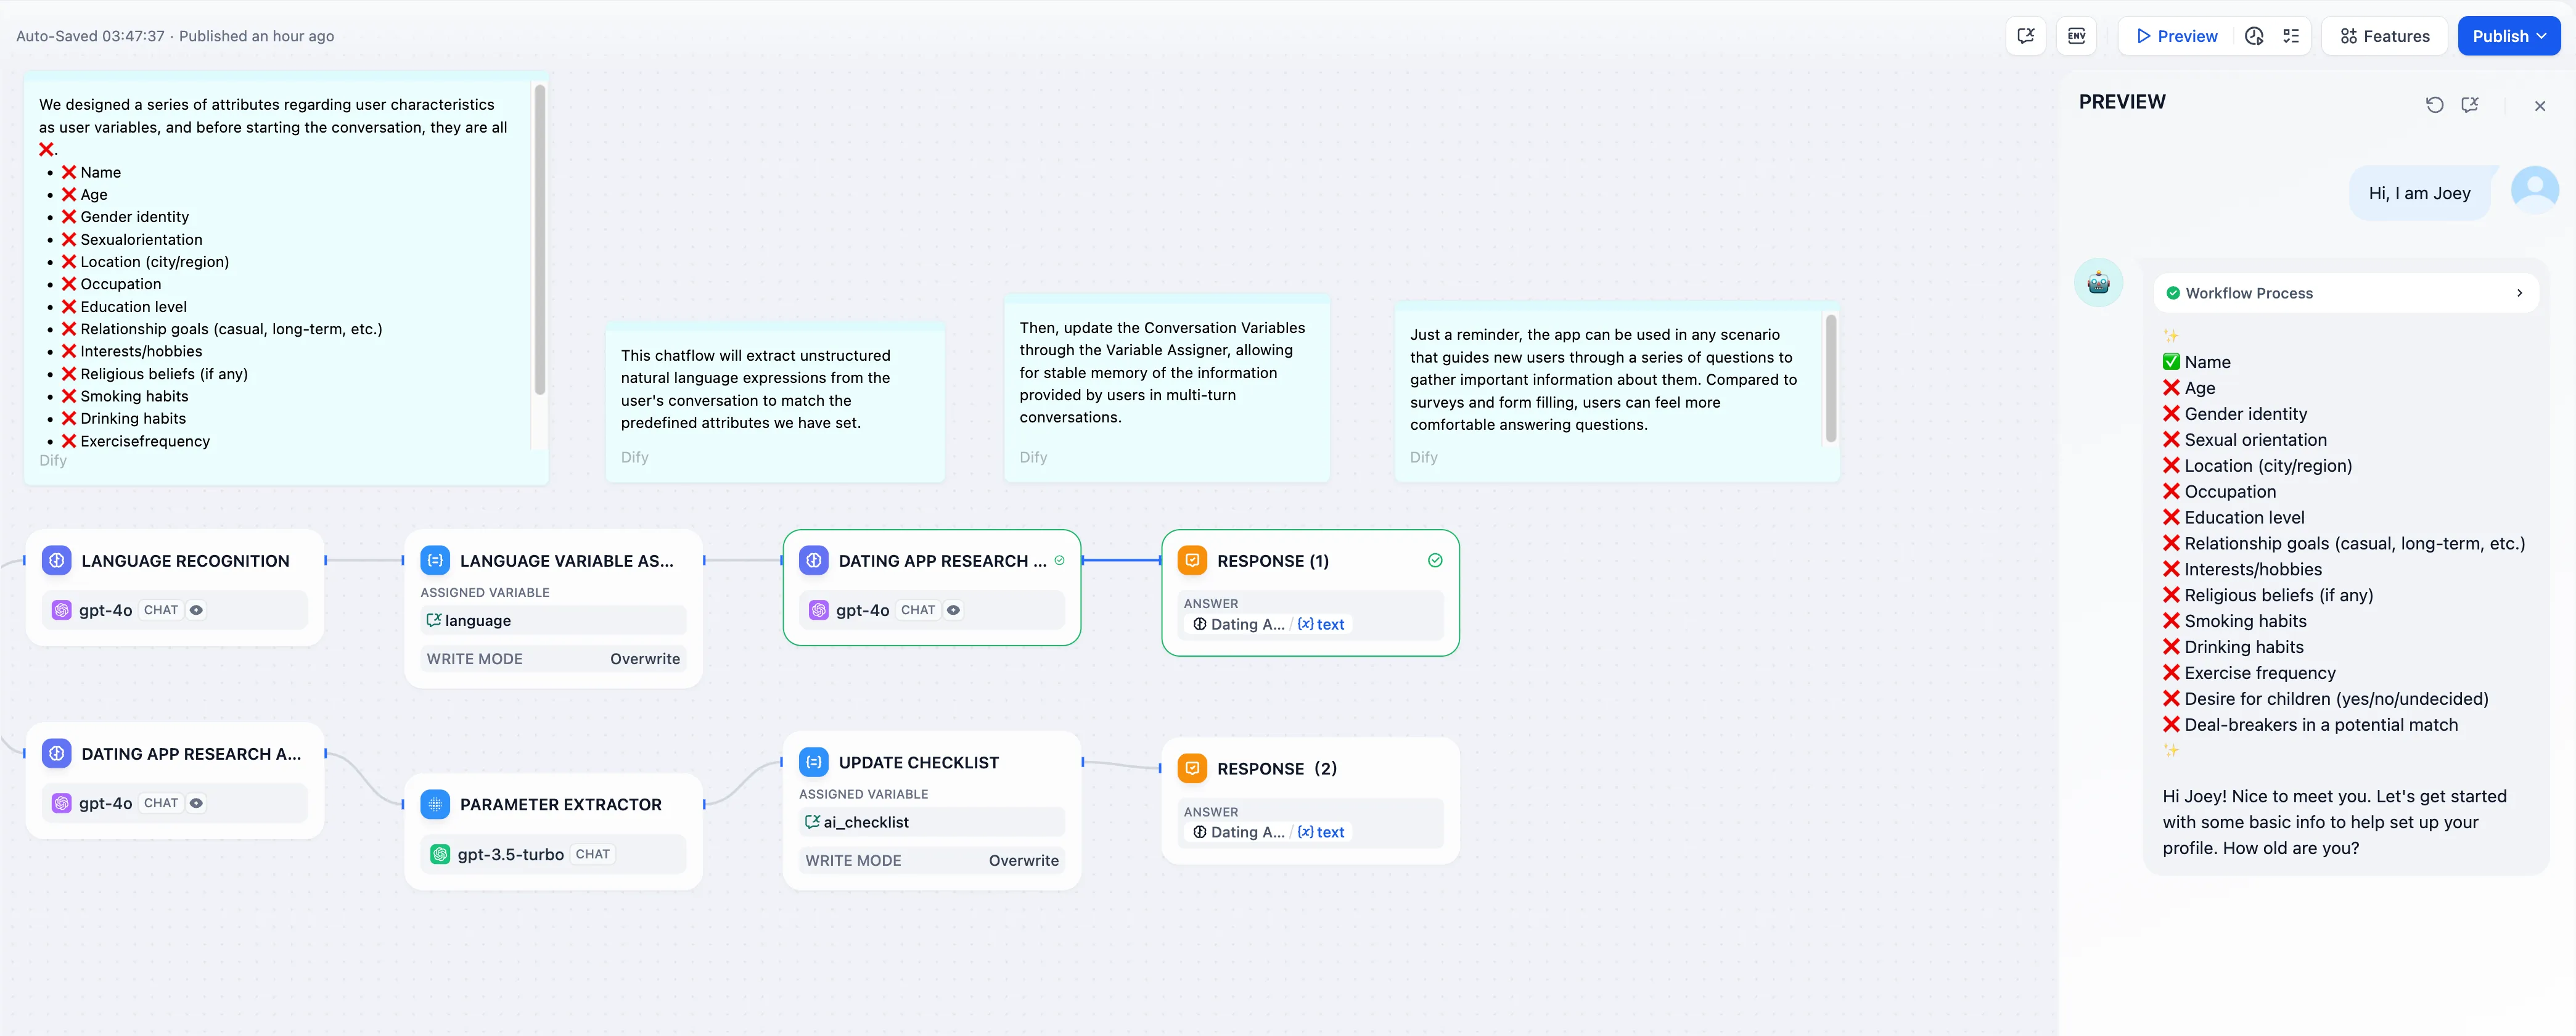Click the first note's vertical scrollbar
This screenshot has width=2576, height=1036.
coord(540,240)
